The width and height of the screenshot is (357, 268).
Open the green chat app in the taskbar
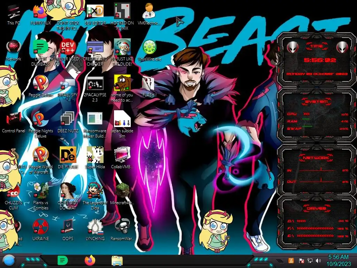[x=63, y=260]
